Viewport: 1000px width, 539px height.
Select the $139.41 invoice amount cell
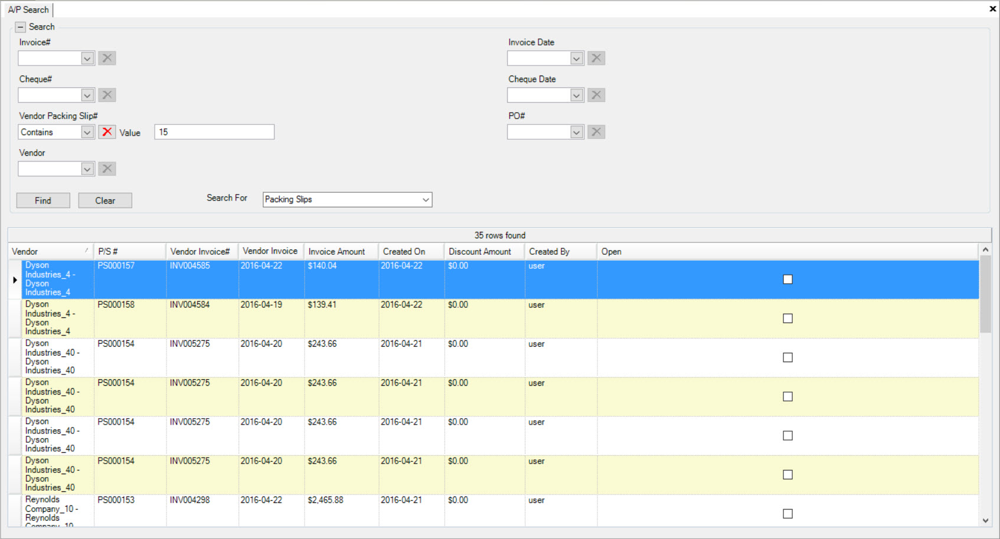click(341, 318)
